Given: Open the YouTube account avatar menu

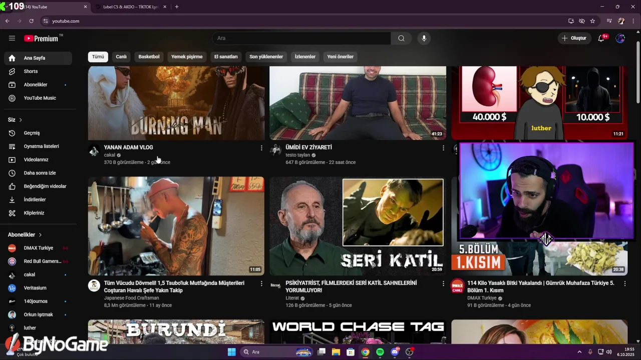Looking at the screenshot, I should [x=620, y=38].
